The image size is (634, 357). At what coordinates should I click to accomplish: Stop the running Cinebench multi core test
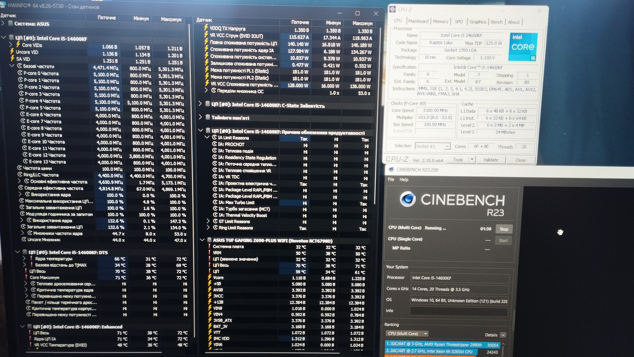(x=504, y=229)
